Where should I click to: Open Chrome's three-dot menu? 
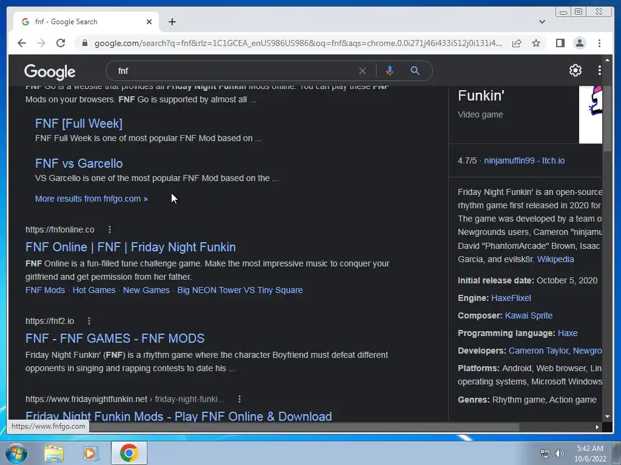click(599, 43)
